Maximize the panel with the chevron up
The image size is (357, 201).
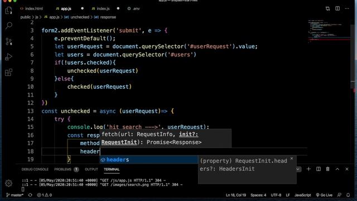click(x=337, y=169)
